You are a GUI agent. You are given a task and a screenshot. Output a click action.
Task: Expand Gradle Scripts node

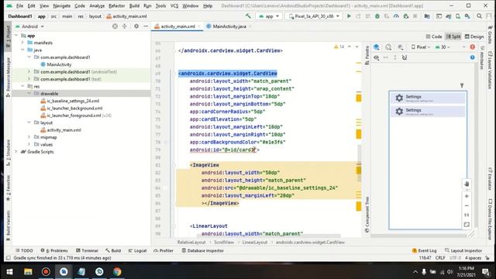click(16, 152)
